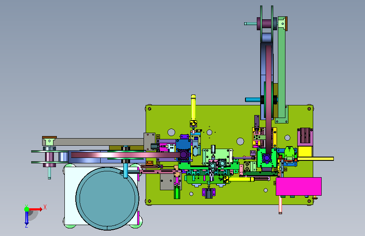This screenshot has height=236, width=365.
Task: Select the mauve vertical belt strip
Action: coord(269,100)
